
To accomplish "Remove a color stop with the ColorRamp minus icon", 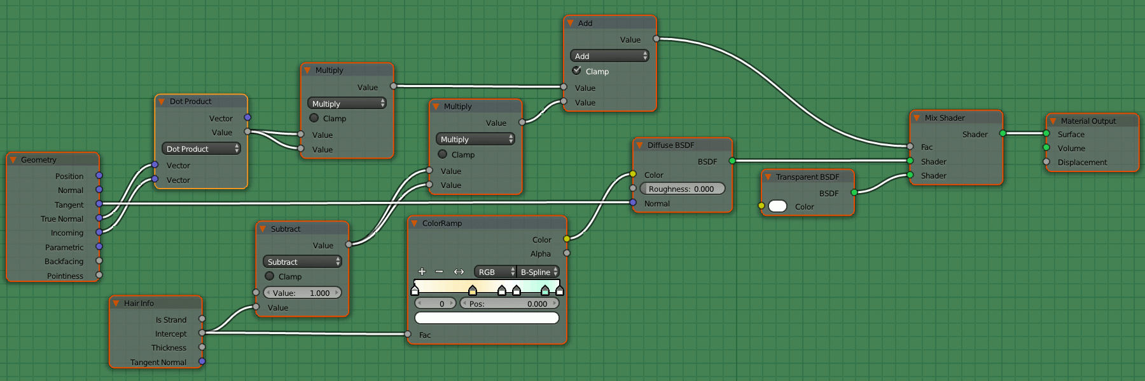I will point(439,271).
